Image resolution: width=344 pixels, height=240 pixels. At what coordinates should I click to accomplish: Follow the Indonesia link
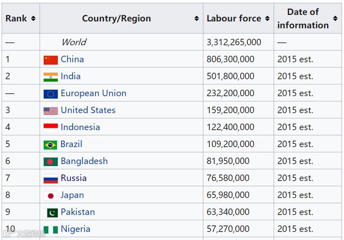[x=80, y=127]
